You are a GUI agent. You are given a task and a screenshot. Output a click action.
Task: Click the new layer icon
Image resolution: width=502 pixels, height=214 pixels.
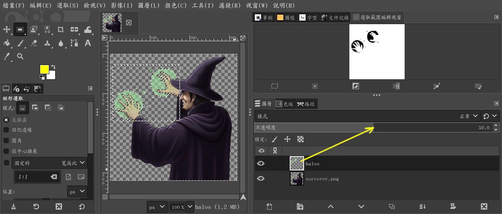tap(269, 206)
